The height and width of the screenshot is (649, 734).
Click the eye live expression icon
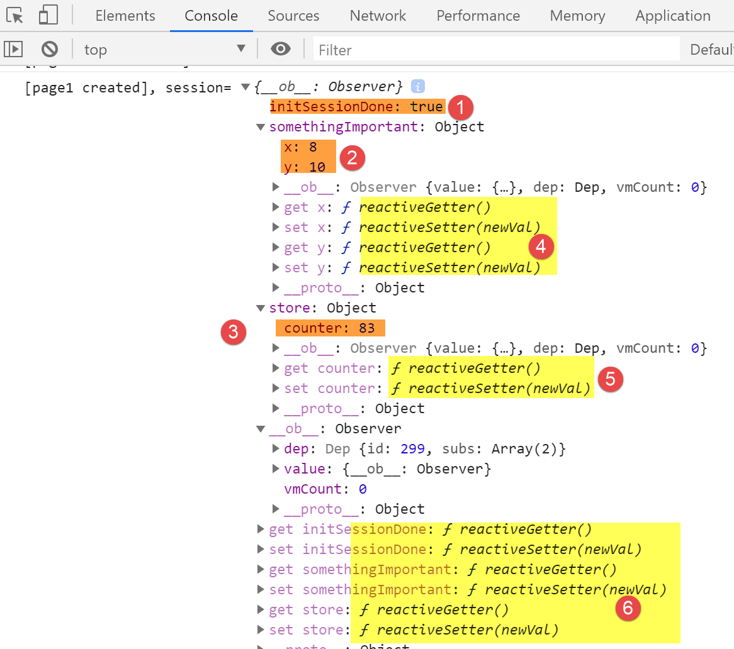point(281,49)
